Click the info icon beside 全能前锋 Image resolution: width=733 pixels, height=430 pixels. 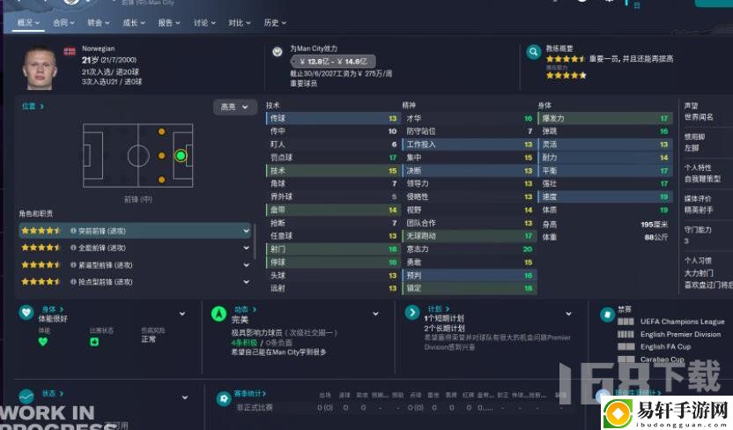pos(73,248)
